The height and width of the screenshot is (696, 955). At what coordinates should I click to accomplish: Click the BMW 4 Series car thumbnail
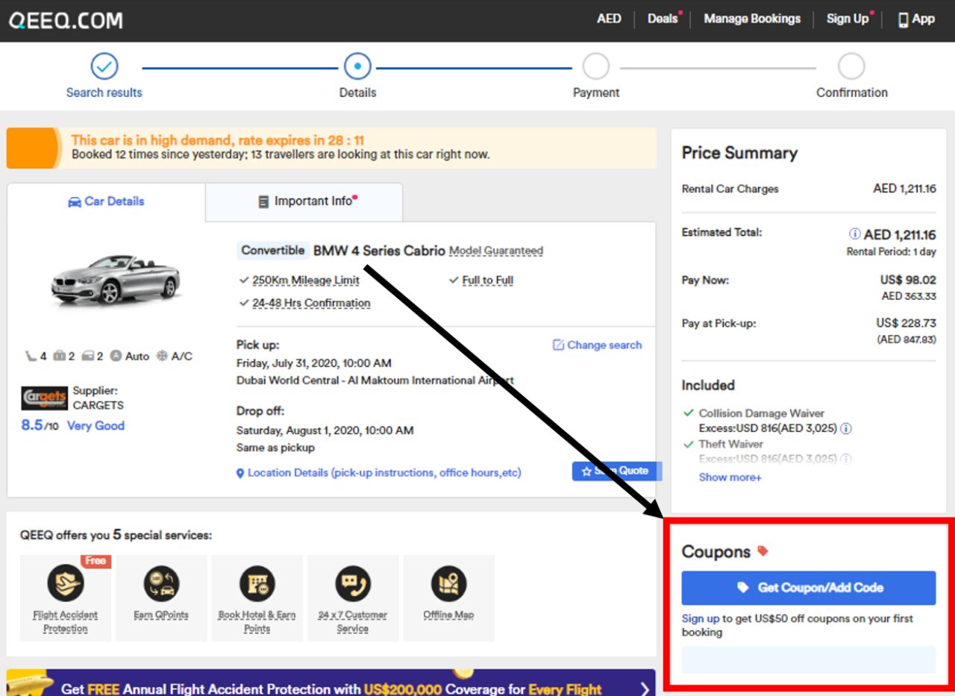116,280
